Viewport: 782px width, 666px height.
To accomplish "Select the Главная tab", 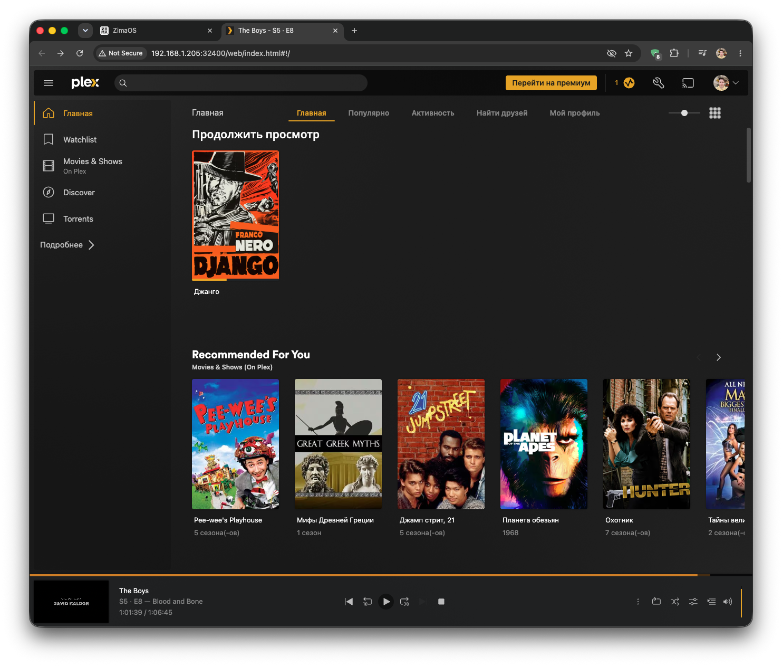I will [311, 113].
